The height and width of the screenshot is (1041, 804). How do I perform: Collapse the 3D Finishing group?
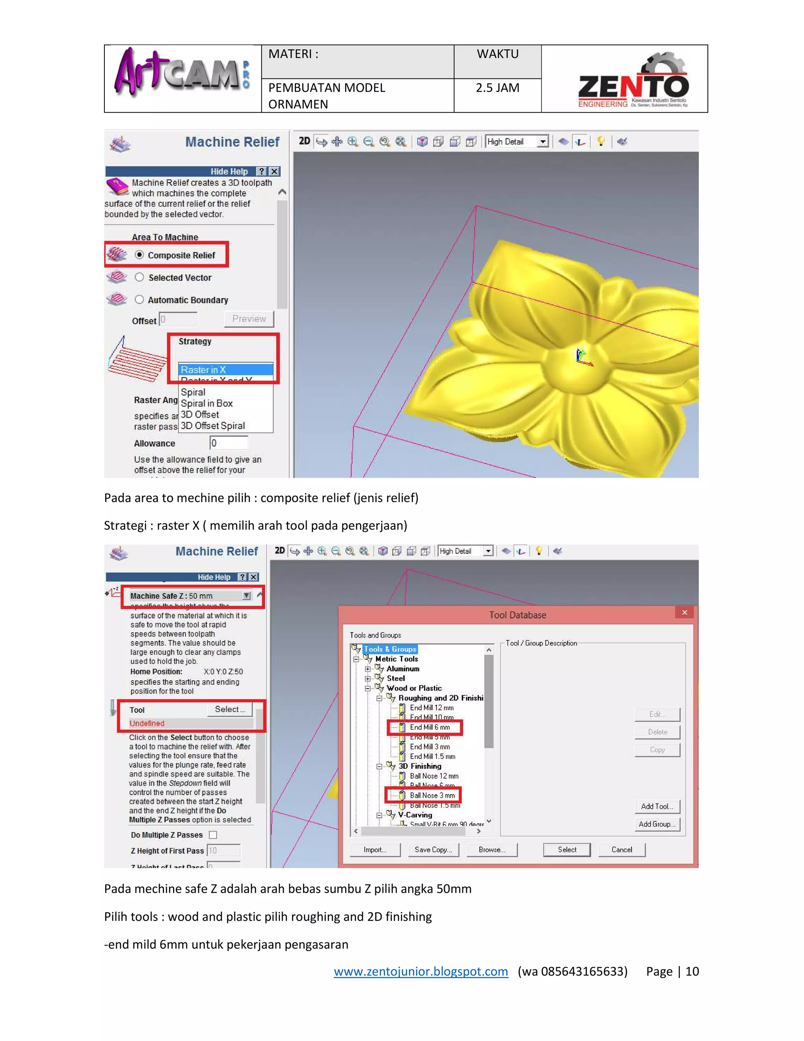(379, 766)
